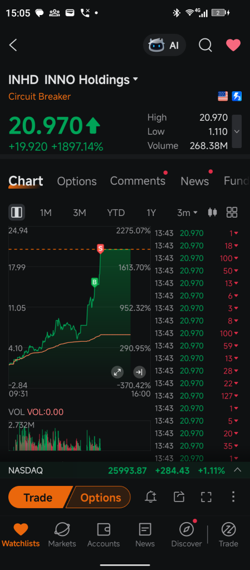
Task: Jump to latest with arrow-to-bar icon
Action: tap(139, 372)
